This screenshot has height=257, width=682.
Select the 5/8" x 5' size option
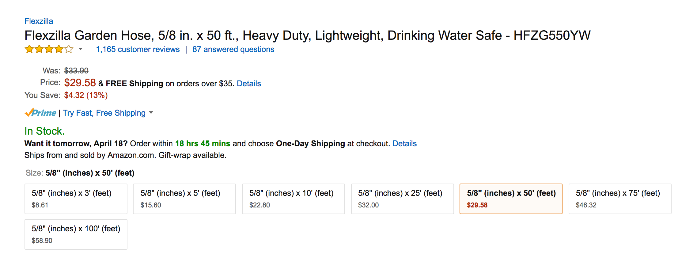(184, 199)
